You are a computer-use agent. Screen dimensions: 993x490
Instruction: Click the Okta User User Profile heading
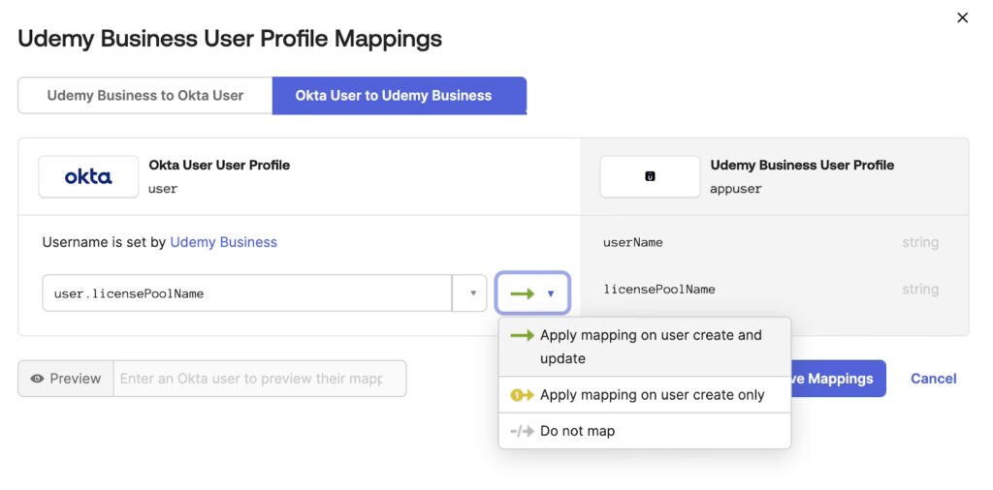pos(219,165)
